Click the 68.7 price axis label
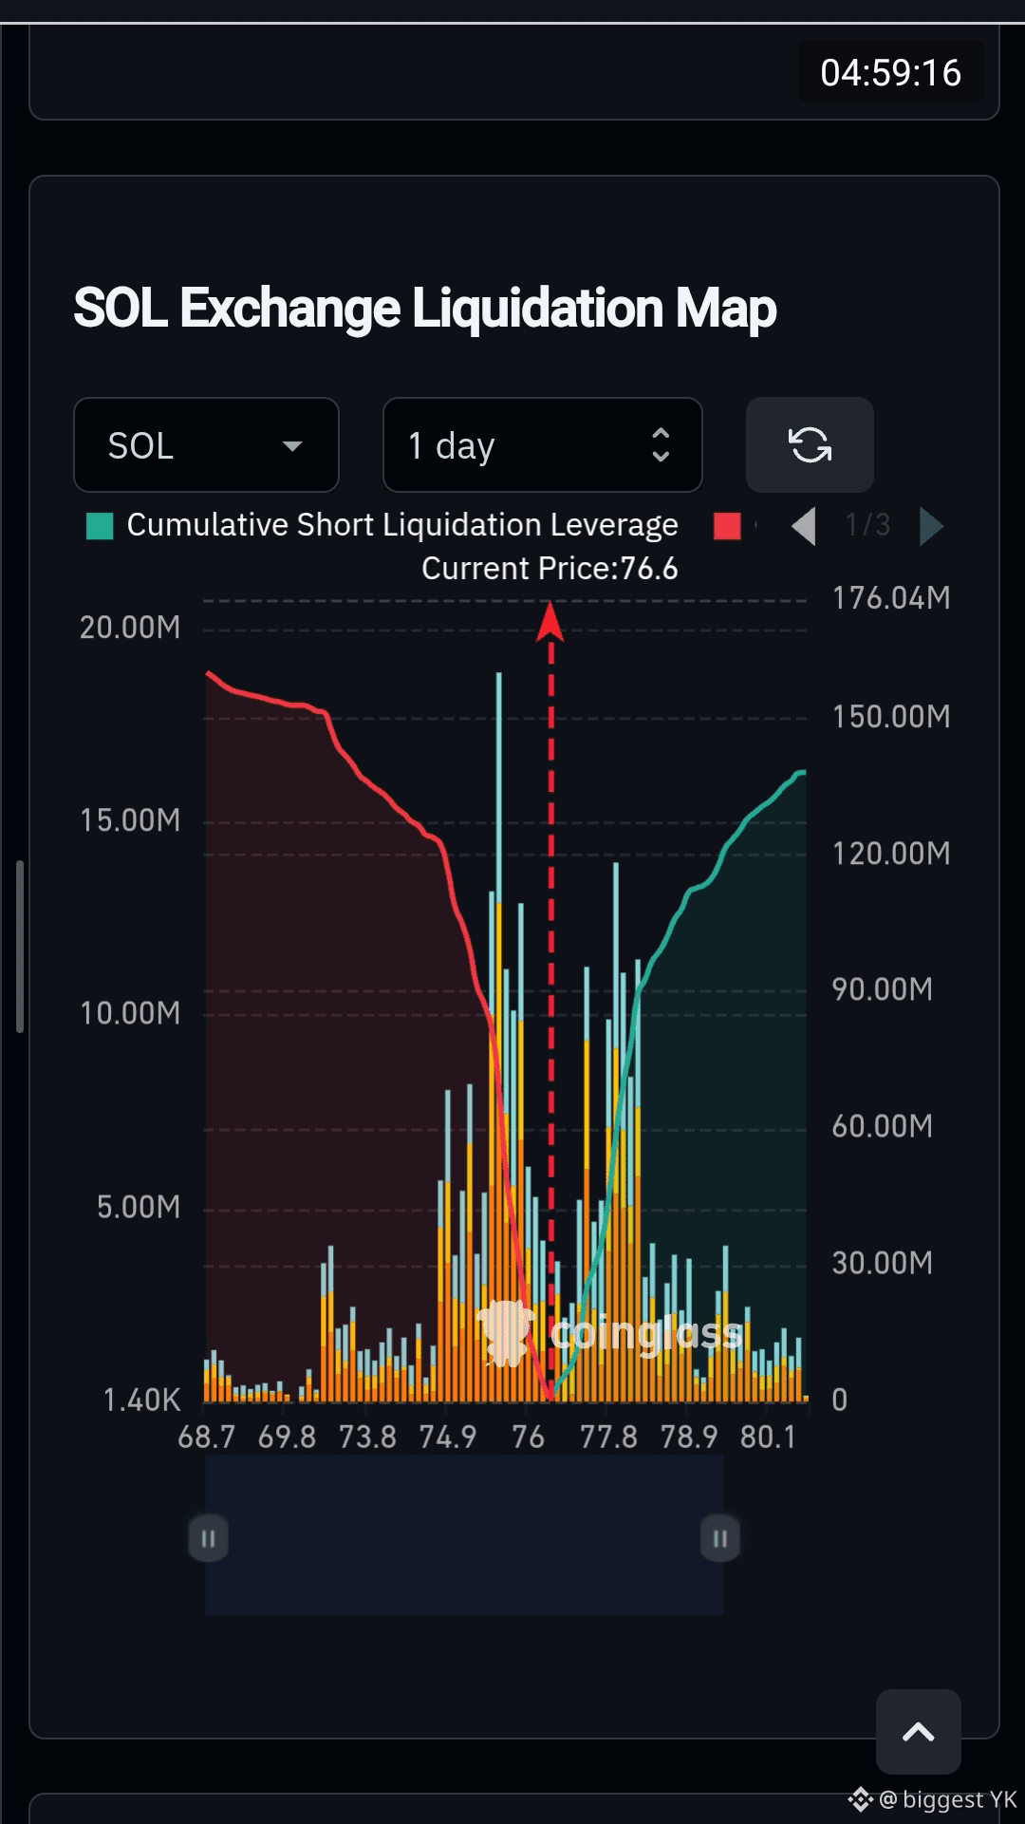Screen dimensions: 1025x1824 point(206,1437)
